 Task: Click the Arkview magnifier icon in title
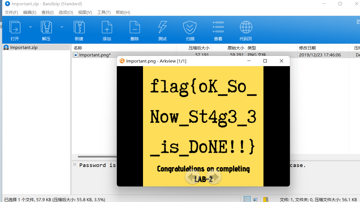(122, 61)
